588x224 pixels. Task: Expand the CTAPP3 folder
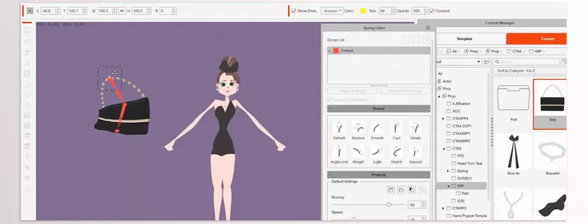click(443, 208)
